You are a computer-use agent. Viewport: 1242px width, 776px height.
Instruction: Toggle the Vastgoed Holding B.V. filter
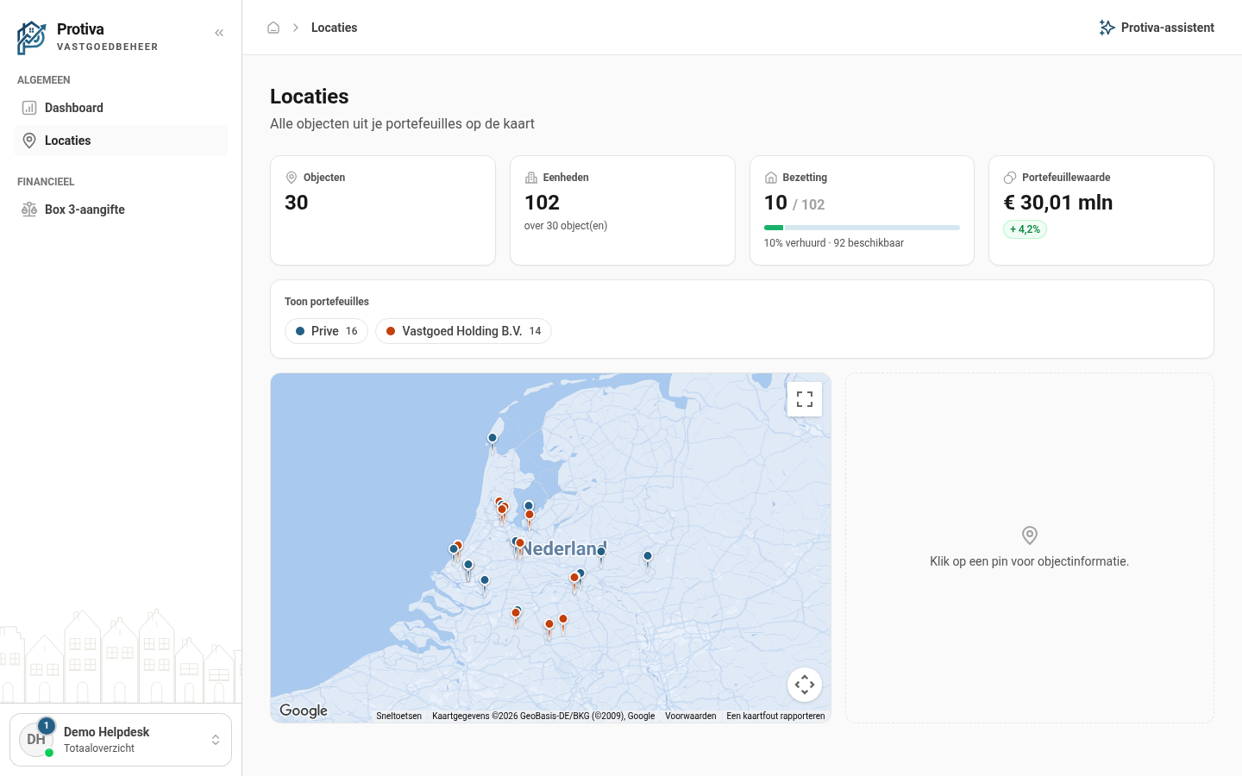click(463, 331)
